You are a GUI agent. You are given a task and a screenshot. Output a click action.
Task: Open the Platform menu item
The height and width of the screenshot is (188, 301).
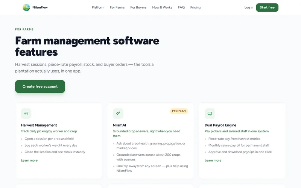pyautogui.click(x=98, y=8)
